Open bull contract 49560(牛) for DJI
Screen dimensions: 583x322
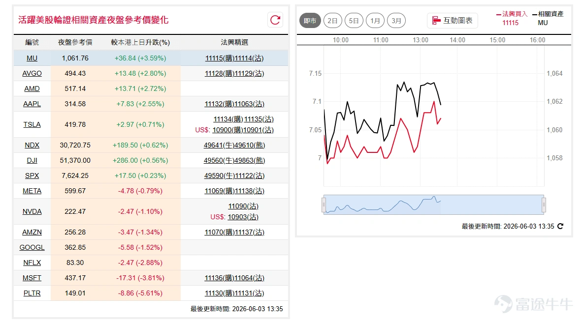point(219,160)
